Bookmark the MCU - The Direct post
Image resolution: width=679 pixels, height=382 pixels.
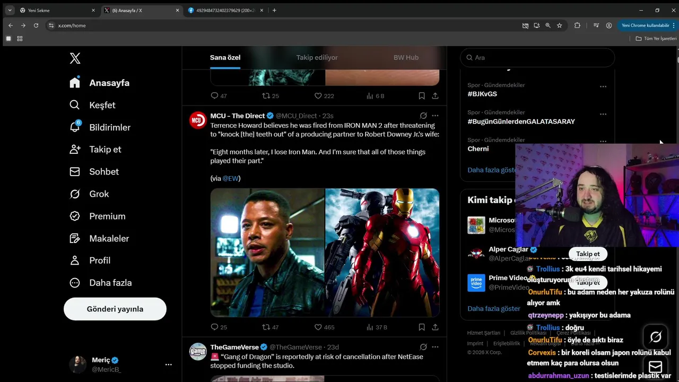tap(422, 327)
